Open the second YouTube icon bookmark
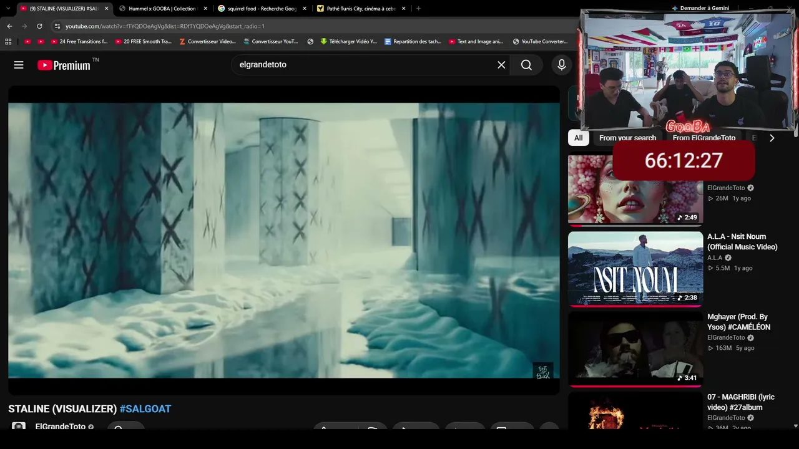The width and height of the screenshot is (799, 449). [41, 42]
